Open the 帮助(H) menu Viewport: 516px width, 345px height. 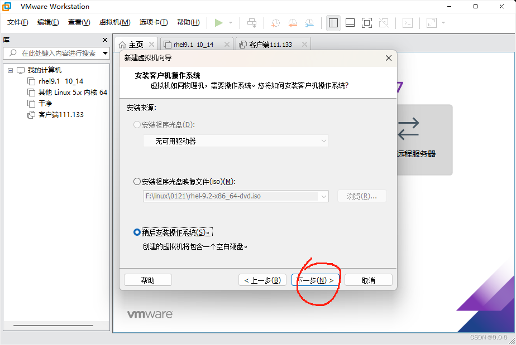coord(188,22)
